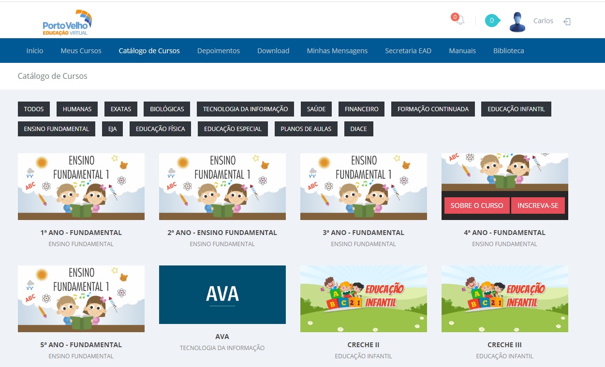
Task: Open Carlos user avatar profile
Action: (517, 22)
